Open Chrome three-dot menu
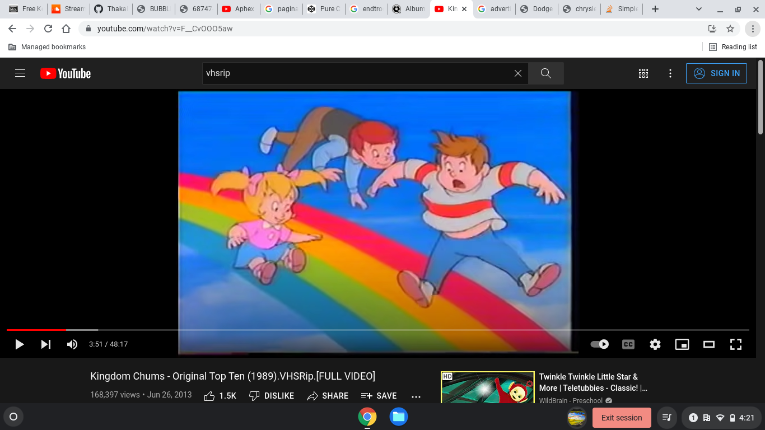765x430 pixels. (753, 29)
